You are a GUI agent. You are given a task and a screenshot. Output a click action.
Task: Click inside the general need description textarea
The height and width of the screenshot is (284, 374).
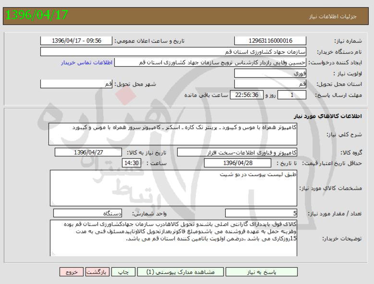click(173, 134)
